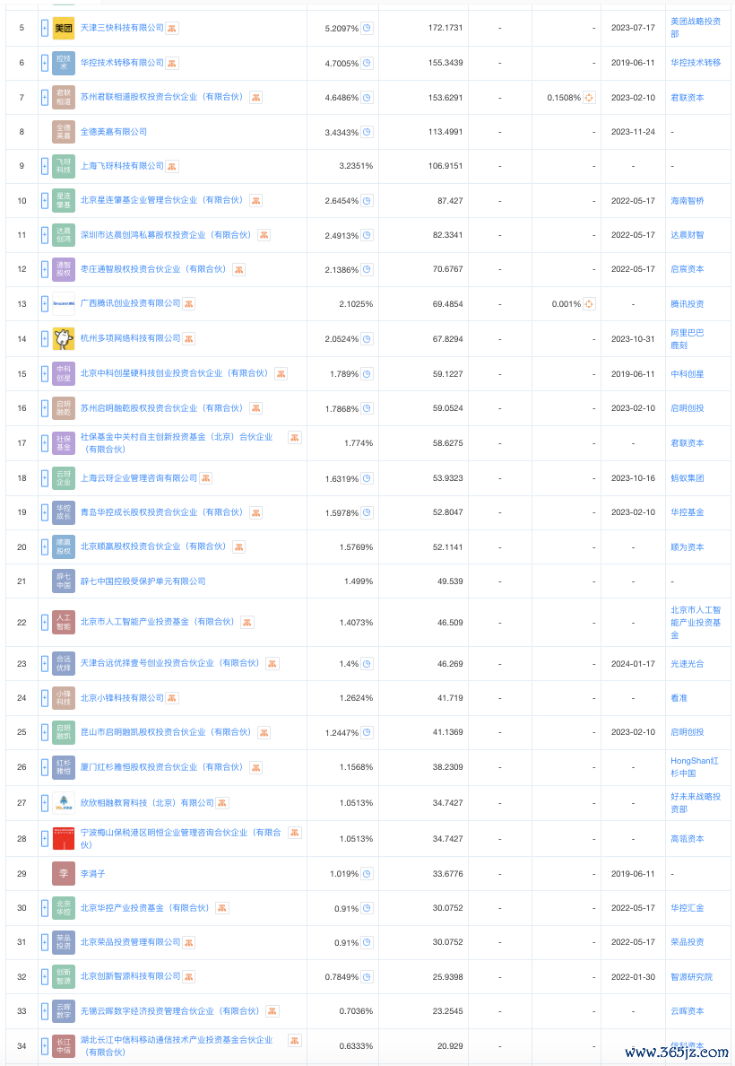Click the 智源研究院 investor link
This screenshot has height=1066, width=735.
pos(691,977)
